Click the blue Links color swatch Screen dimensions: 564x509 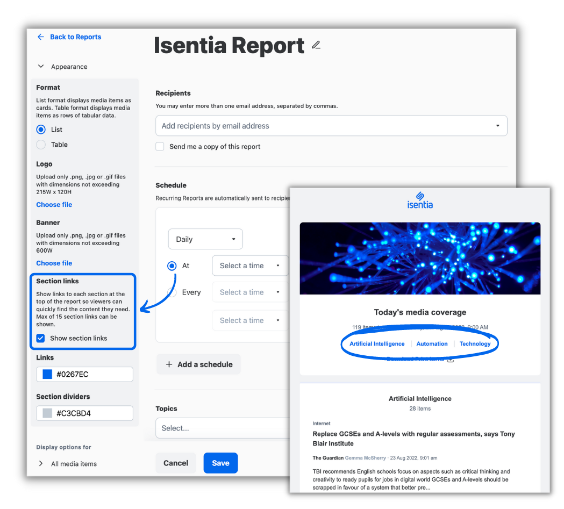pos(47,374)
